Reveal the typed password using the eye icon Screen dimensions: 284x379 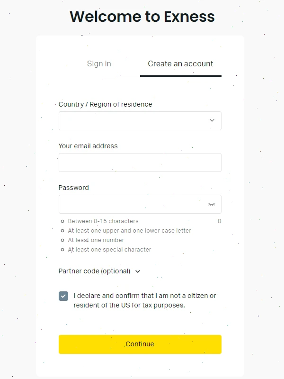[211, 204]
